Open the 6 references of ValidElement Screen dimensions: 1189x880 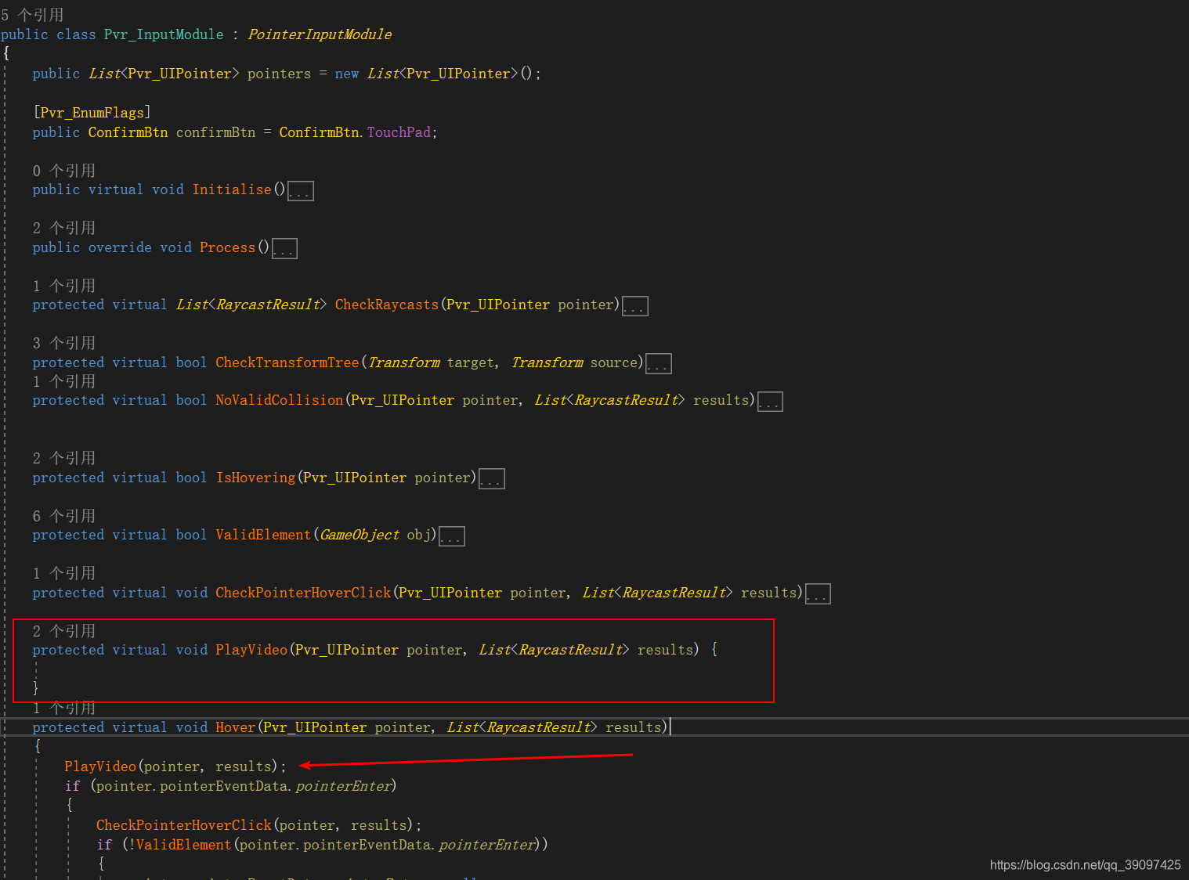(x=63, y=515)
